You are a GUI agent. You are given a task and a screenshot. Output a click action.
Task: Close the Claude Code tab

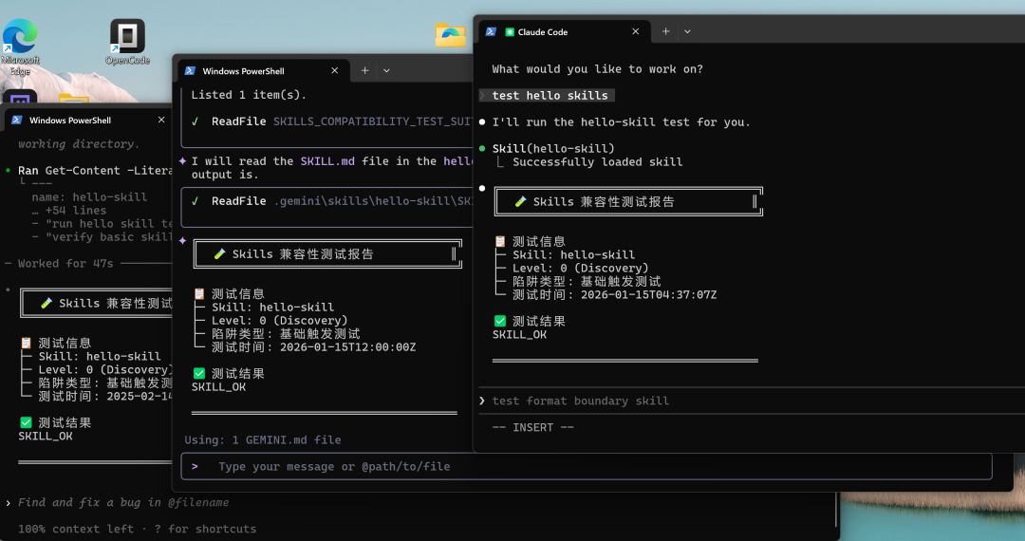pos(635,31)
